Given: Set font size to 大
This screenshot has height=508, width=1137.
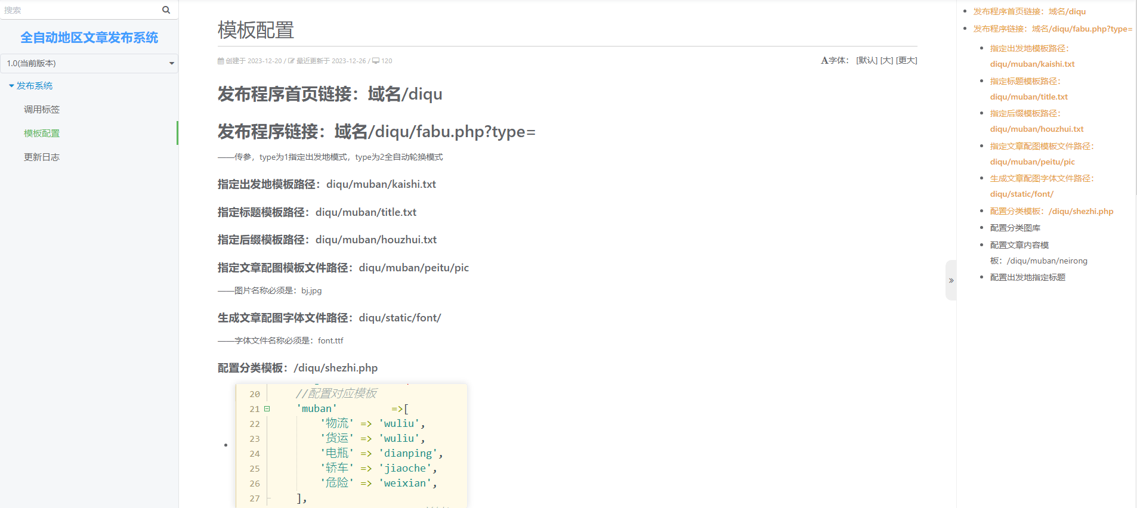Looking at the screenshot, I should click(886, 60).
